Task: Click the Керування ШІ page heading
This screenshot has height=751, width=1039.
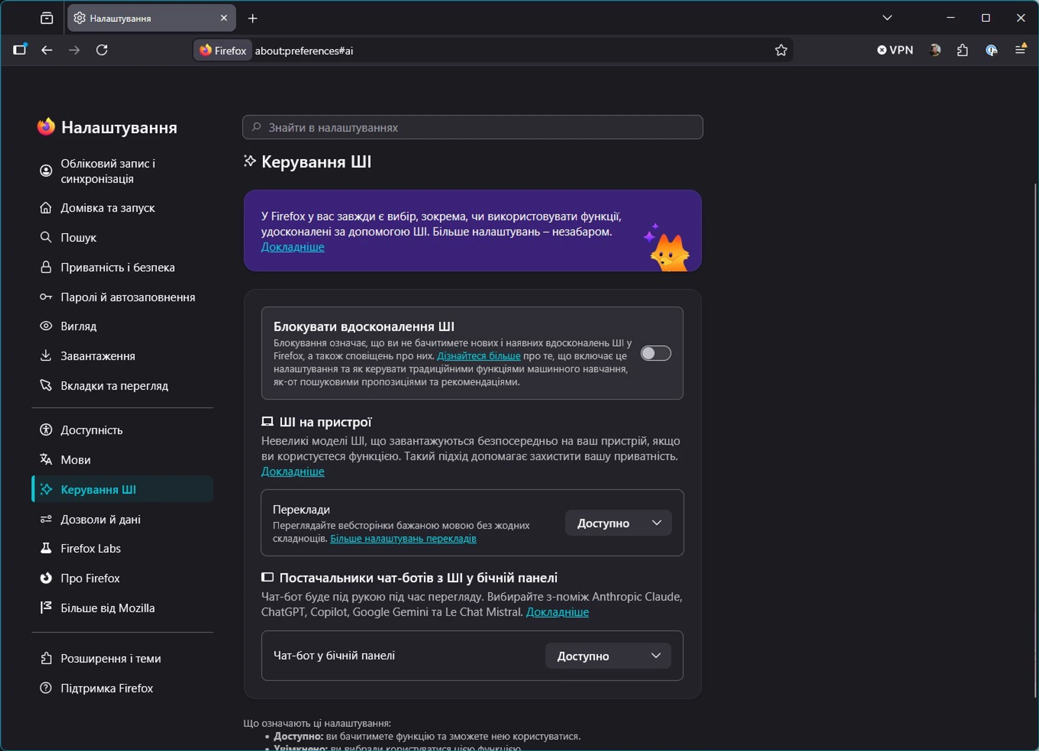Action: pos(316,162)
